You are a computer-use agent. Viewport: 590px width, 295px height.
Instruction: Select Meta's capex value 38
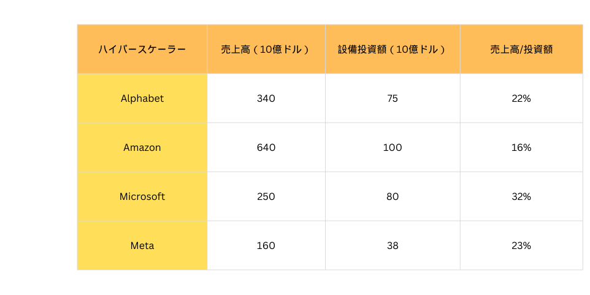[x=393, y=245]
